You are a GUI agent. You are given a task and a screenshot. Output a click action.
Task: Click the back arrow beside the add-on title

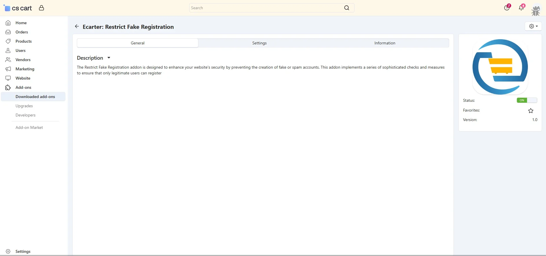pos(77,27)
